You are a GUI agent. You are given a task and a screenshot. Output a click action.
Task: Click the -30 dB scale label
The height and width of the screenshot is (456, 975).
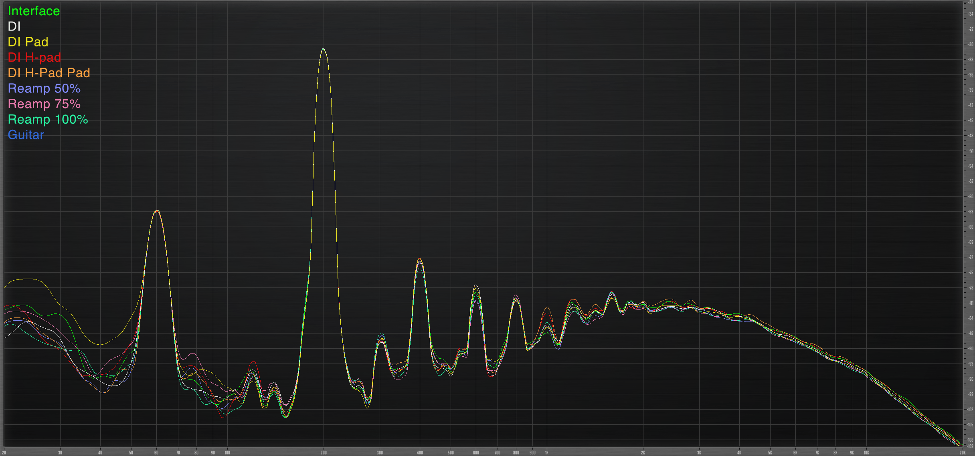971,44
